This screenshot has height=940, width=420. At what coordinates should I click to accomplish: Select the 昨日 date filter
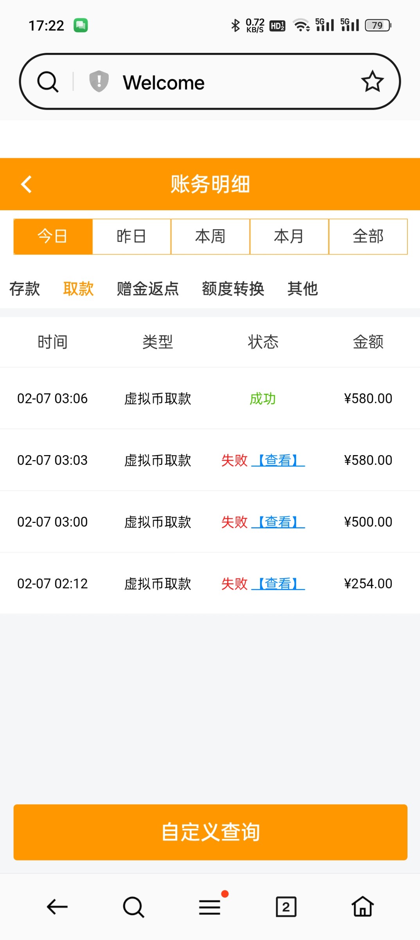[x=131, y=237]
